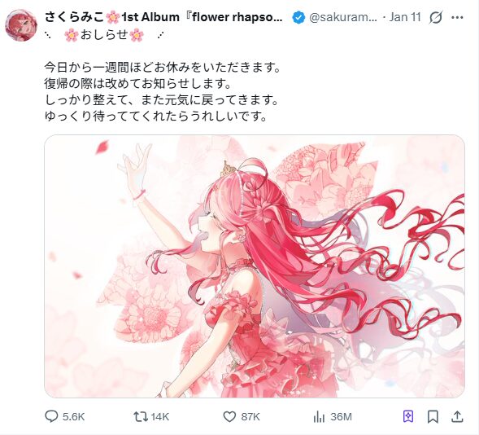Click the さくらみこ display name
The image size is (479, 435).
[74, 17]
